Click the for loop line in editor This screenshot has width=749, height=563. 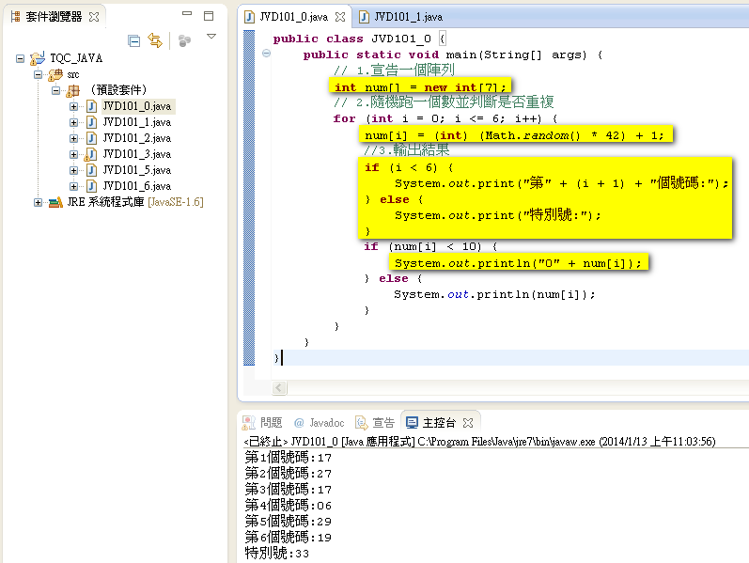coord(445,118)
